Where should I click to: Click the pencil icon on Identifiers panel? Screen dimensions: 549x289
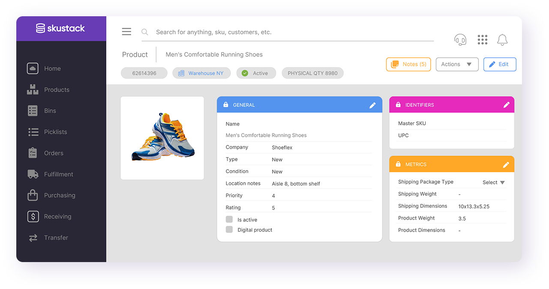pyautogui.click(x=507, y=105)
